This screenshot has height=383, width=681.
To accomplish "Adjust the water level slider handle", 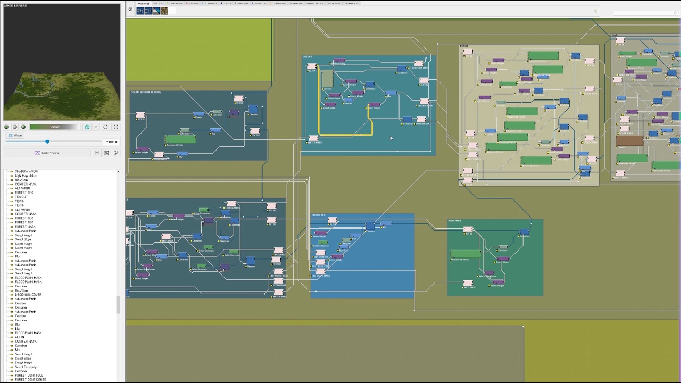I will tap(47, 141).
